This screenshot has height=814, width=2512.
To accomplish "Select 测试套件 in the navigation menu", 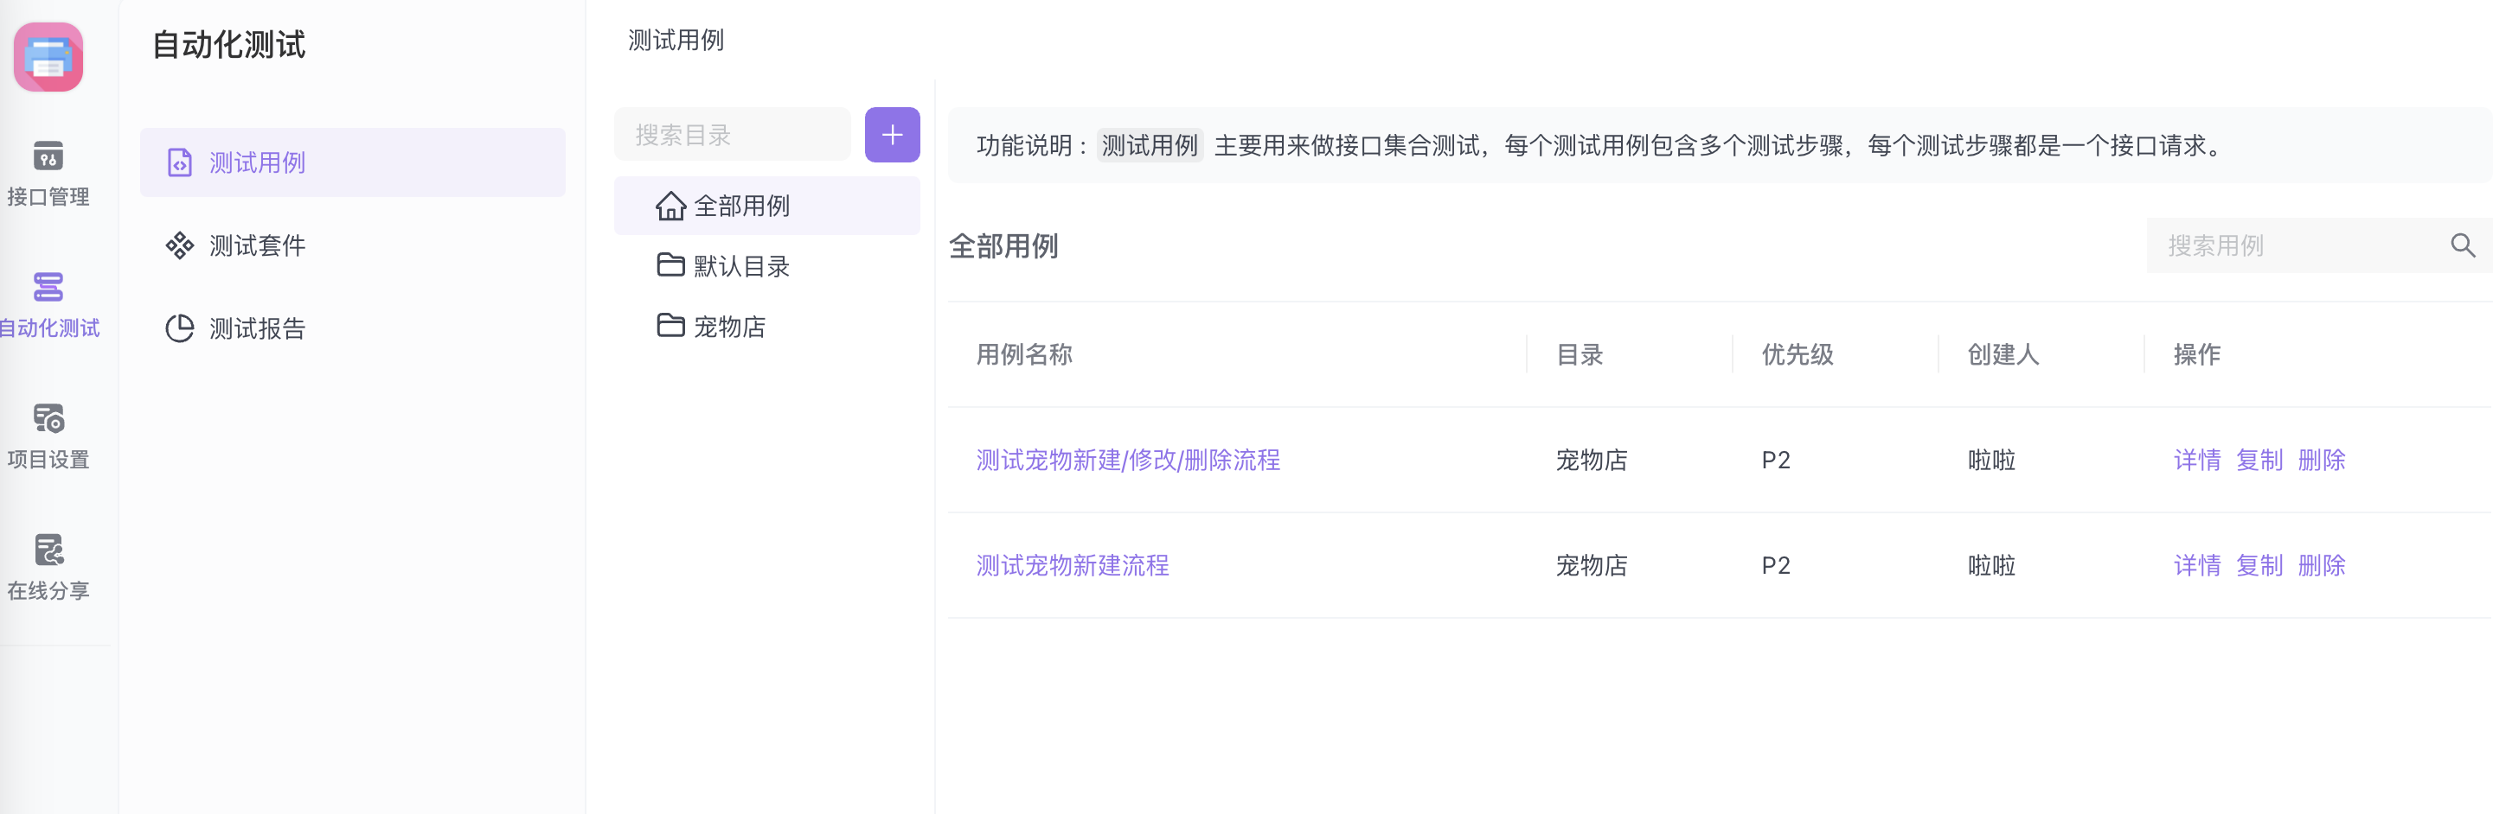I will tap(258, 245).
